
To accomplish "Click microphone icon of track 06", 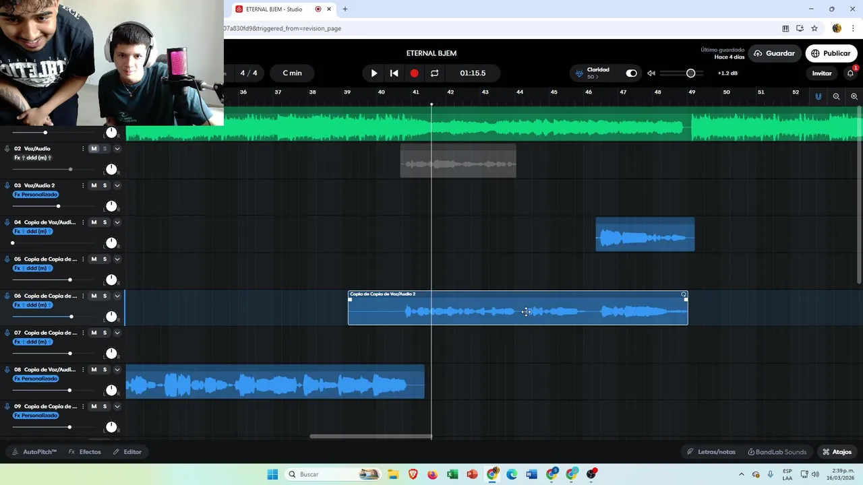I will [x=7, y=296].
